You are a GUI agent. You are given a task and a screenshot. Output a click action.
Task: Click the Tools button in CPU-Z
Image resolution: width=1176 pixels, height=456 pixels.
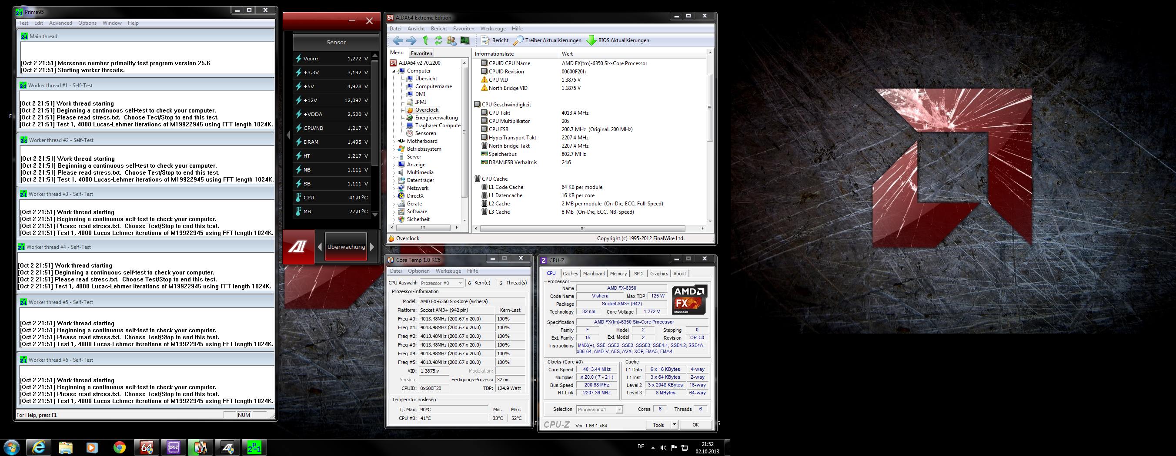point(658,425)
